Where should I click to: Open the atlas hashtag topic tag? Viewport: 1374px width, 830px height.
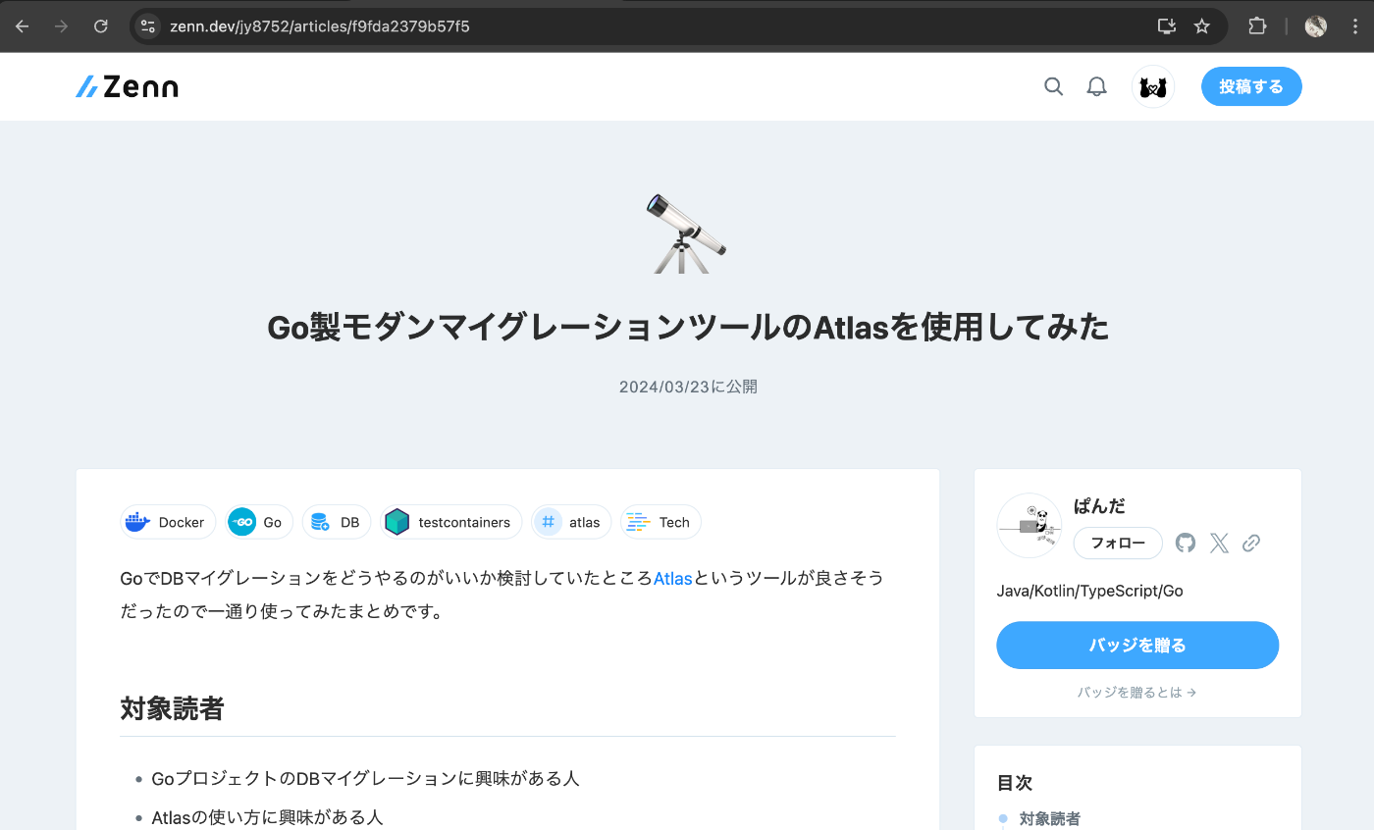click(571, 522)
